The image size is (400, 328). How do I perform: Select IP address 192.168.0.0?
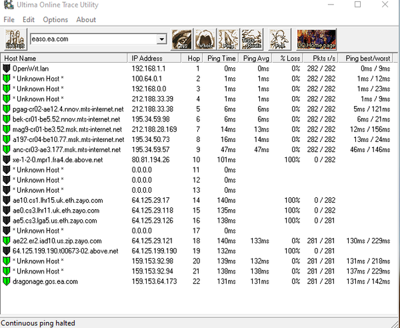click(149, 89)
